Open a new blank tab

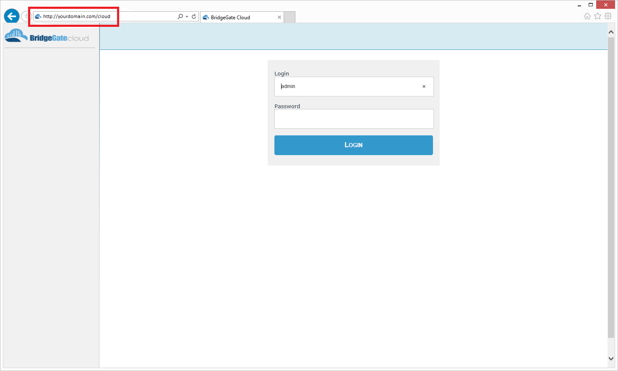click(289, 17)
